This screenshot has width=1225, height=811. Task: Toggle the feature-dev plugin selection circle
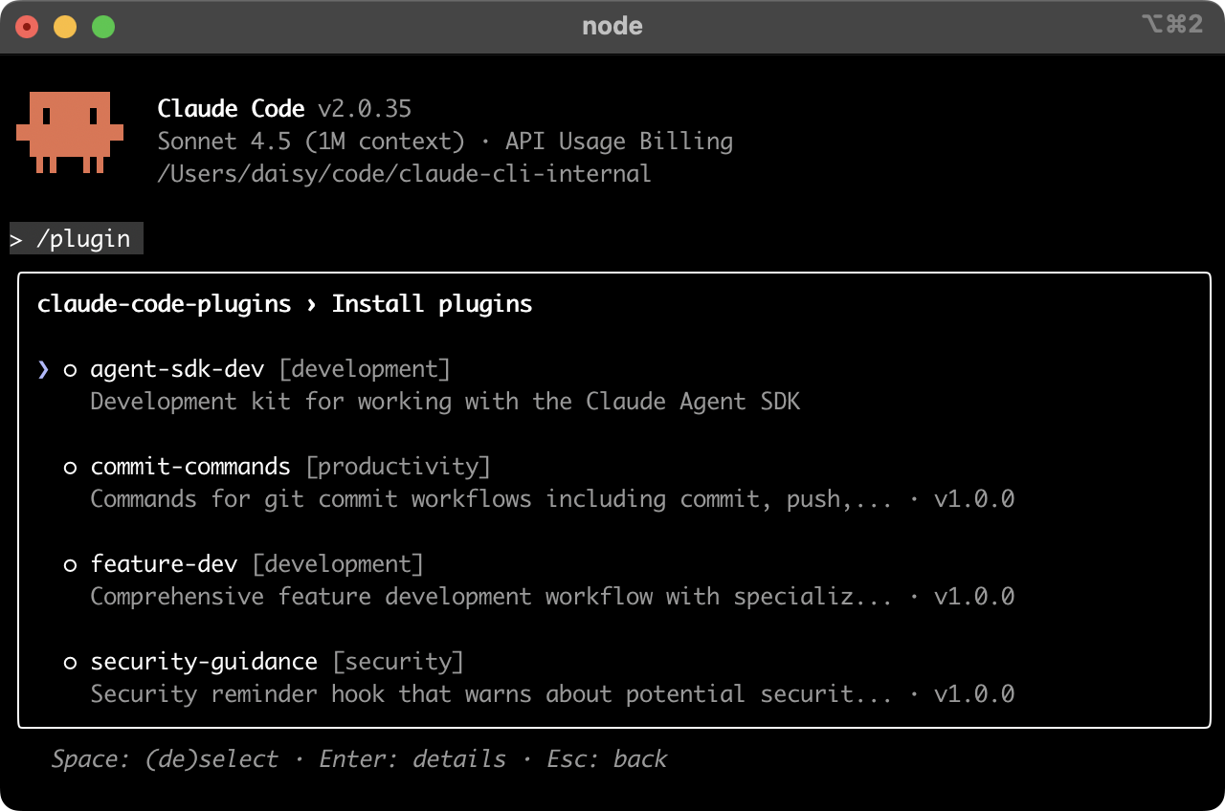[x=70, y=565]
